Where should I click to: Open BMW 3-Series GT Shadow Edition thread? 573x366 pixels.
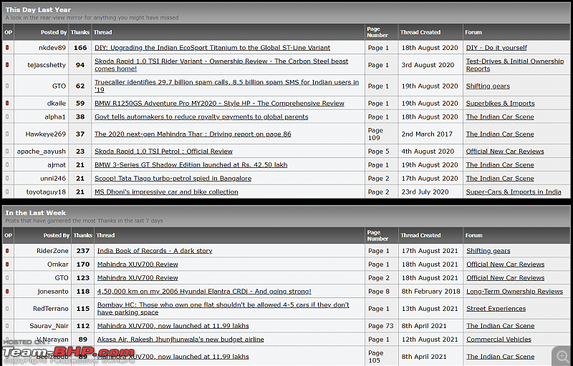tap(191, 165)
